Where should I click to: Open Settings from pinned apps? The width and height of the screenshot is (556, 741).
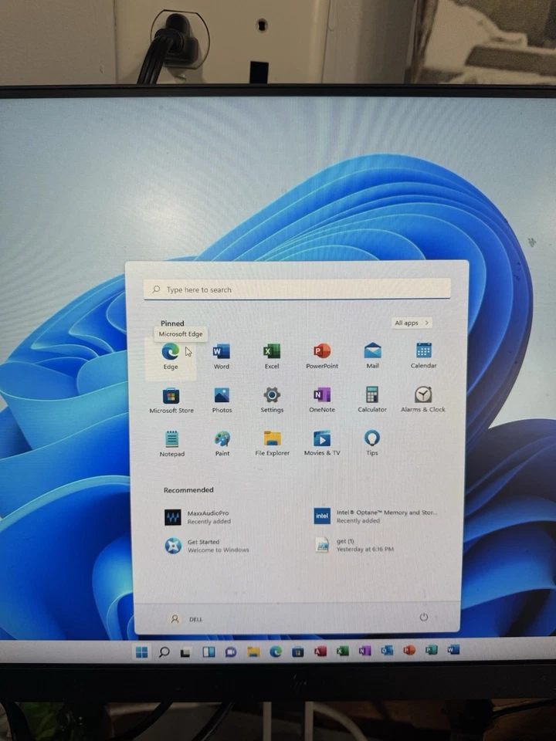click(x=272, y=400)
